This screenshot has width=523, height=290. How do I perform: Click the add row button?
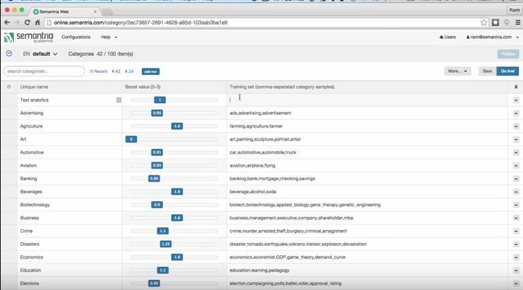click(151, 72)
